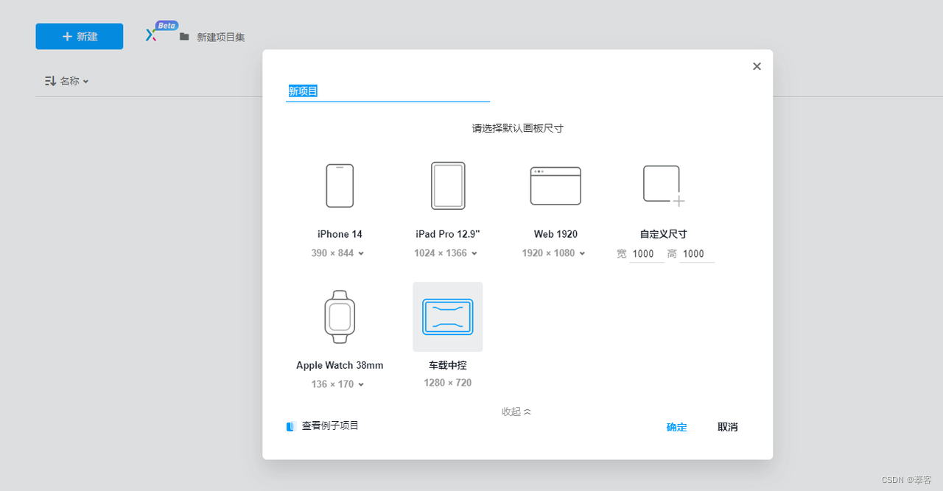Image resolution: width=943 pixels, height=491 pixels.
Task: Click the 自定义尺寸 label
Action: pyautogui.click(x=664, y=234)
